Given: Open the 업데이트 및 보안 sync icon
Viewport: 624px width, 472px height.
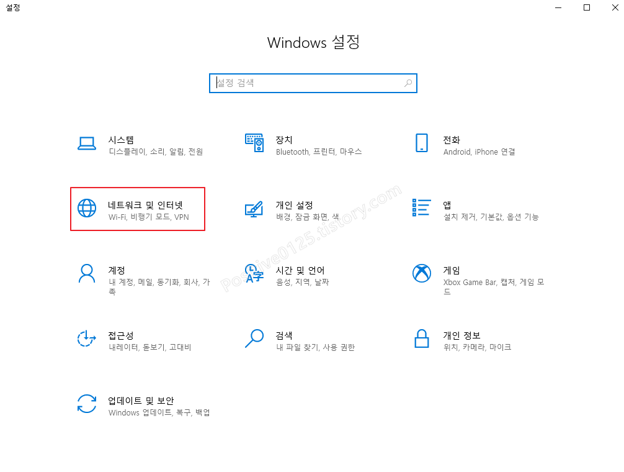Looking at the screenshot, I should tap(87, 404).
